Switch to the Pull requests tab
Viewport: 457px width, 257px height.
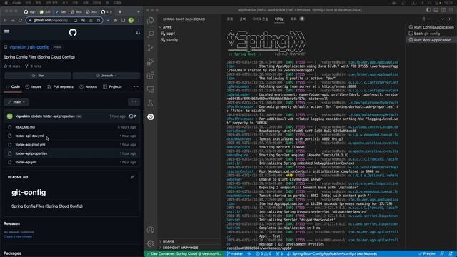pyautogui.click(x=60, y=86)
